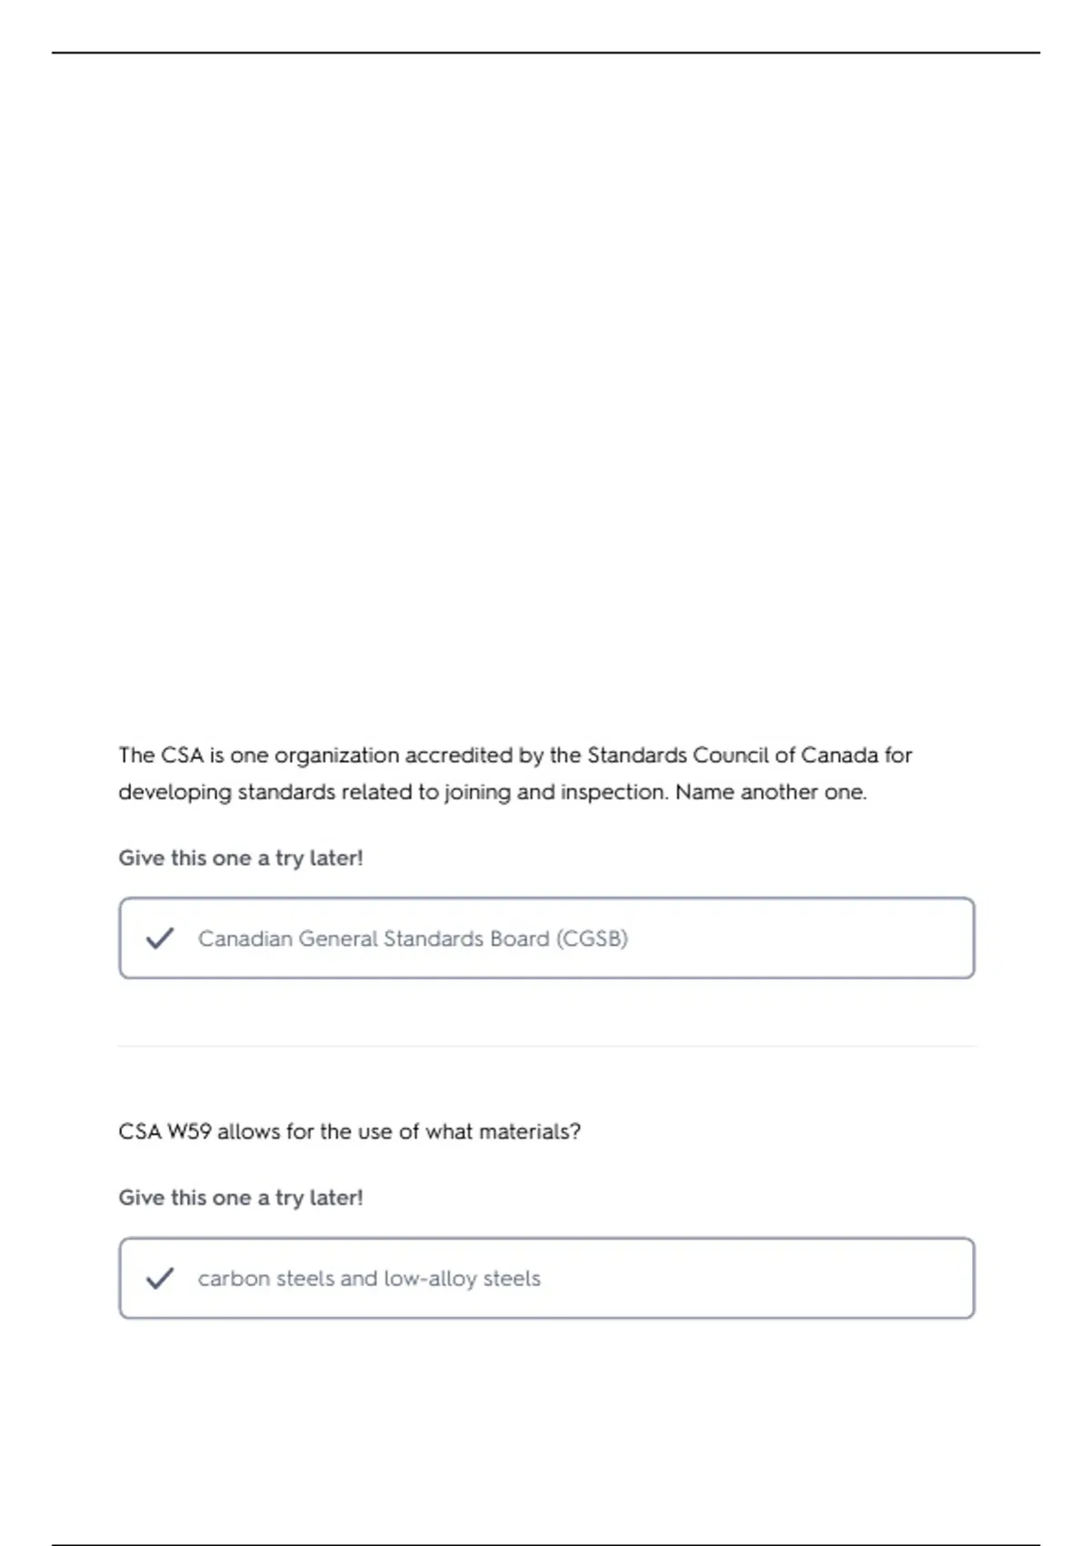1091x1546 pixels.
Task: Click the sentence 'Name another one.'
Action: click(x=771, y=792)
